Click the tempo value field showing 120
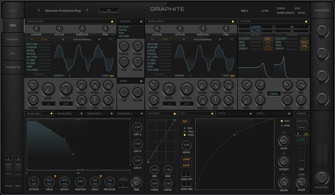 109,10
